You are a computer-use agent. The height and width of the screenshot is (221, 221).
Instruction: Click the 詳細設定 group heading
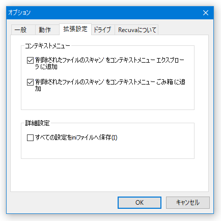pyautogui.click(x=37, y=123)
